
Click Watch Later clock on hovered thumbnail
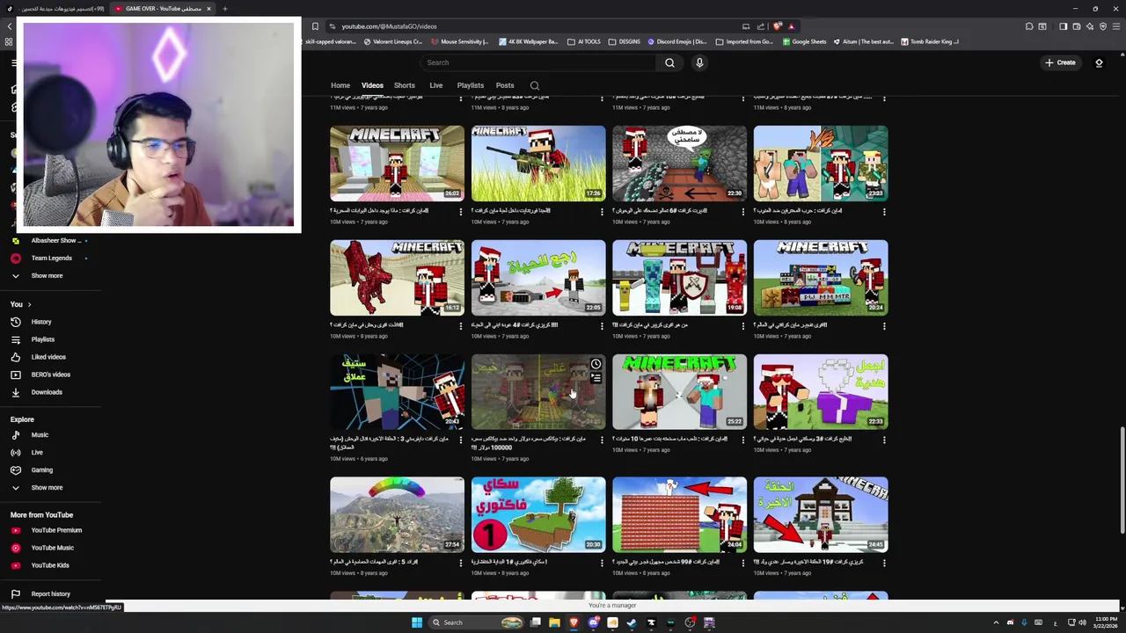[596, 364]
